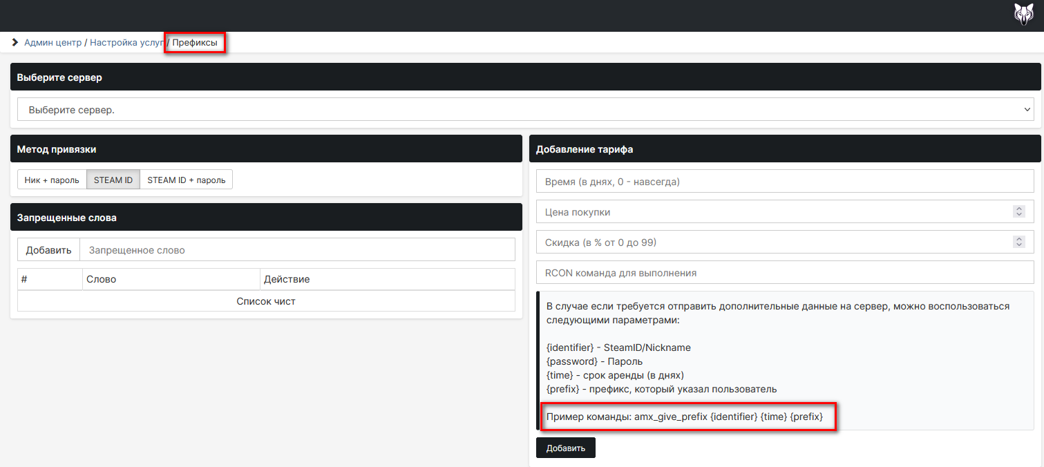
Task: Focus the Запрещенное слово input field
Action: [x=298, y=250]
